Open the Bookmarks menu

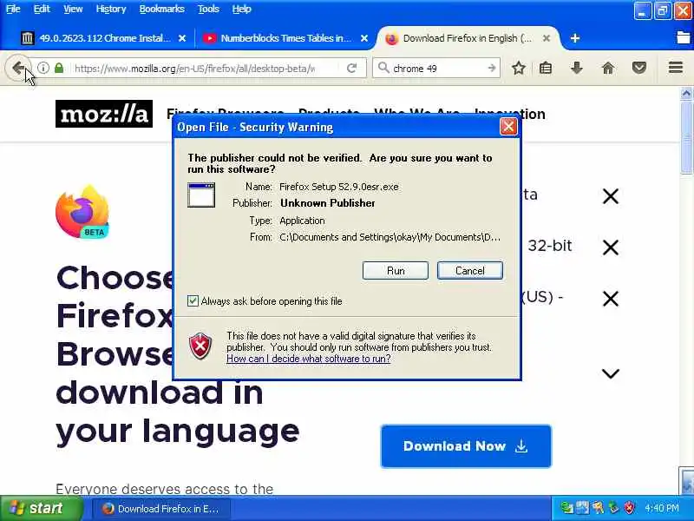pyautogui.click(x=161, y=9)
